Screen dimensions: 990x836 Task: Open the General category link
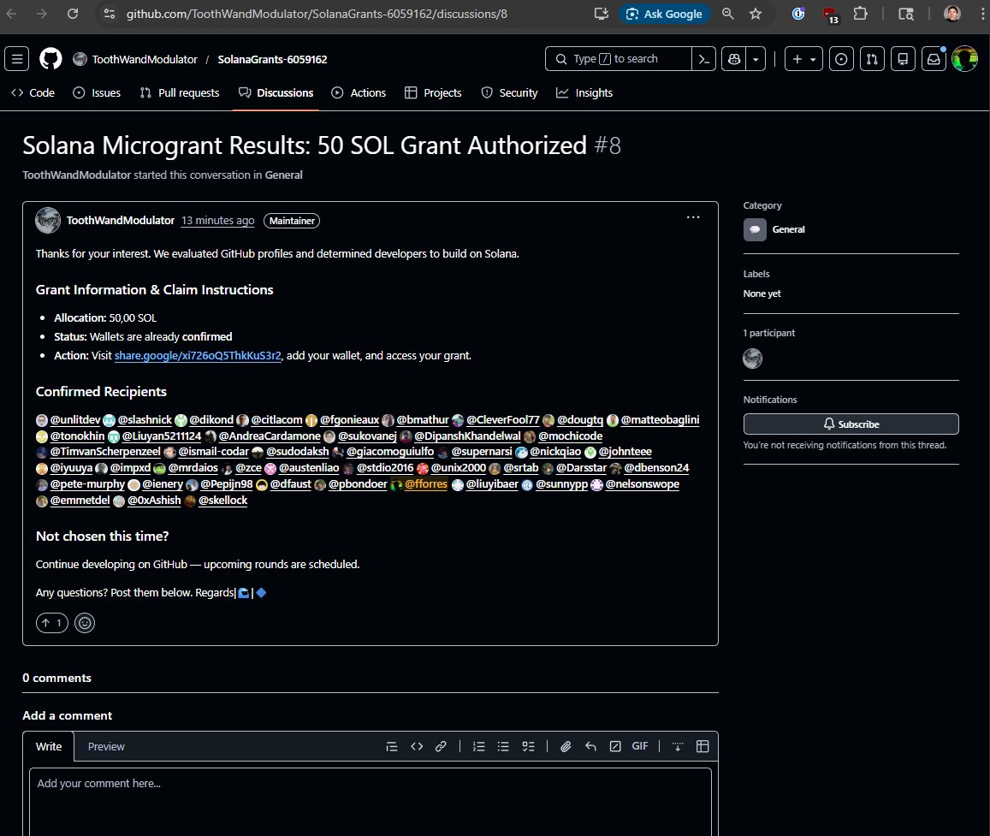tap(789, 229)
